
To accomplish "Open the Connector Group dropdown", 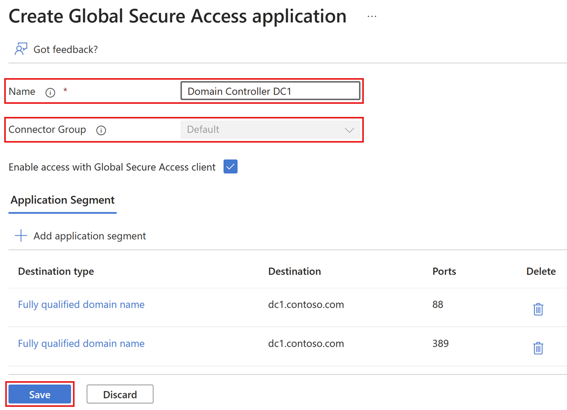I will (270, 130).
